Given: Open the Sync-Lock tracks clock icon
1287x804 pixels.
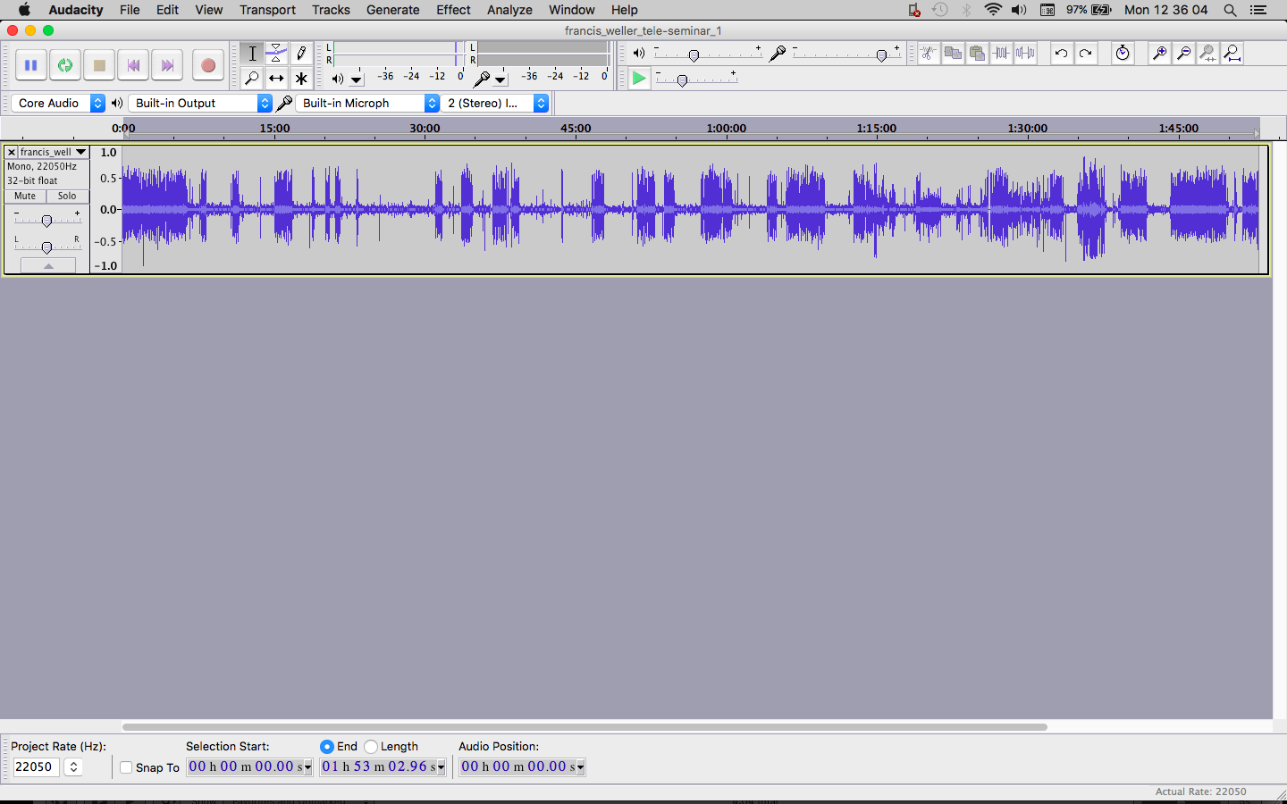Looking at the screenshot, I should click(1123, 54).
